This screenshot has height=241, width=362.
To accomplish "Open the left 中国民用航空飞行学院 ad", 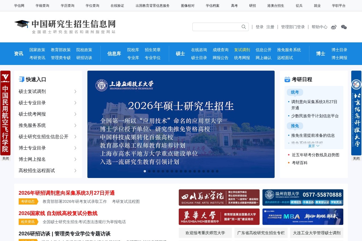I will point(5,113).
